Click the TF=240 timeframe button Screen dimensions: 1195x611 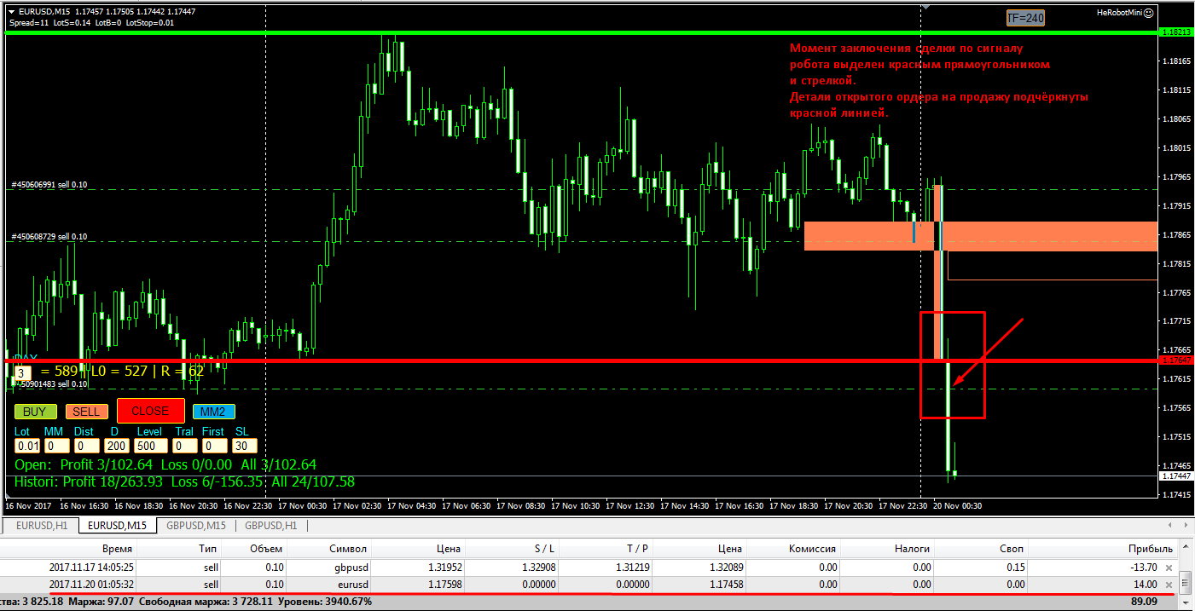(x=1025, y=18)
